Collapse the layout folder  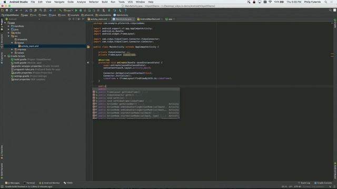[12, 43]
